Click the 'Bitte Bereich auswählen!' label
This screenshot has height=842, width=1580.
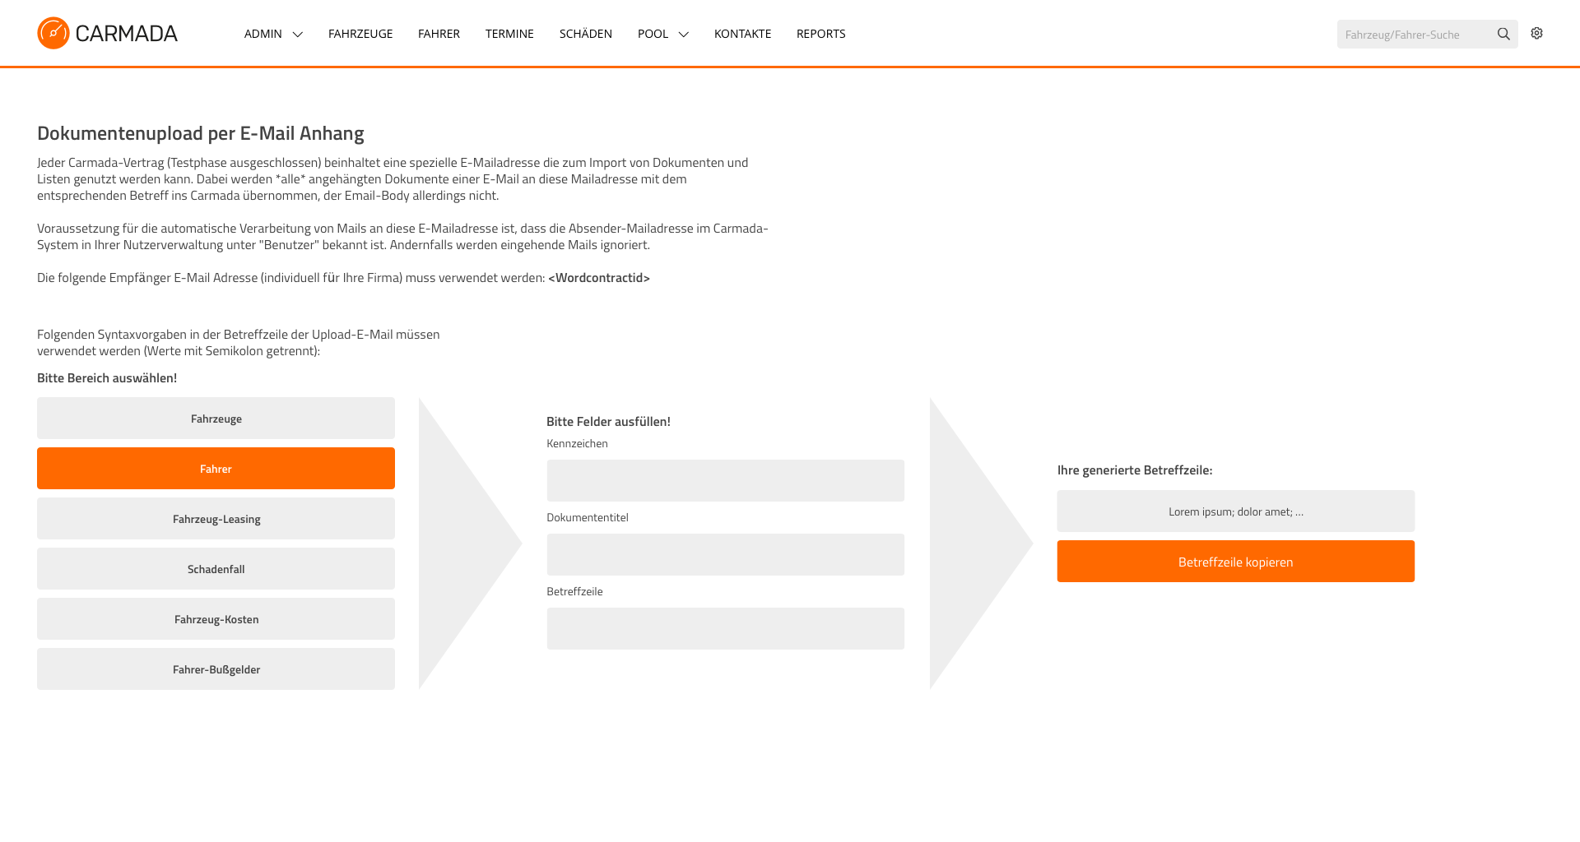(x=107, y=378)
